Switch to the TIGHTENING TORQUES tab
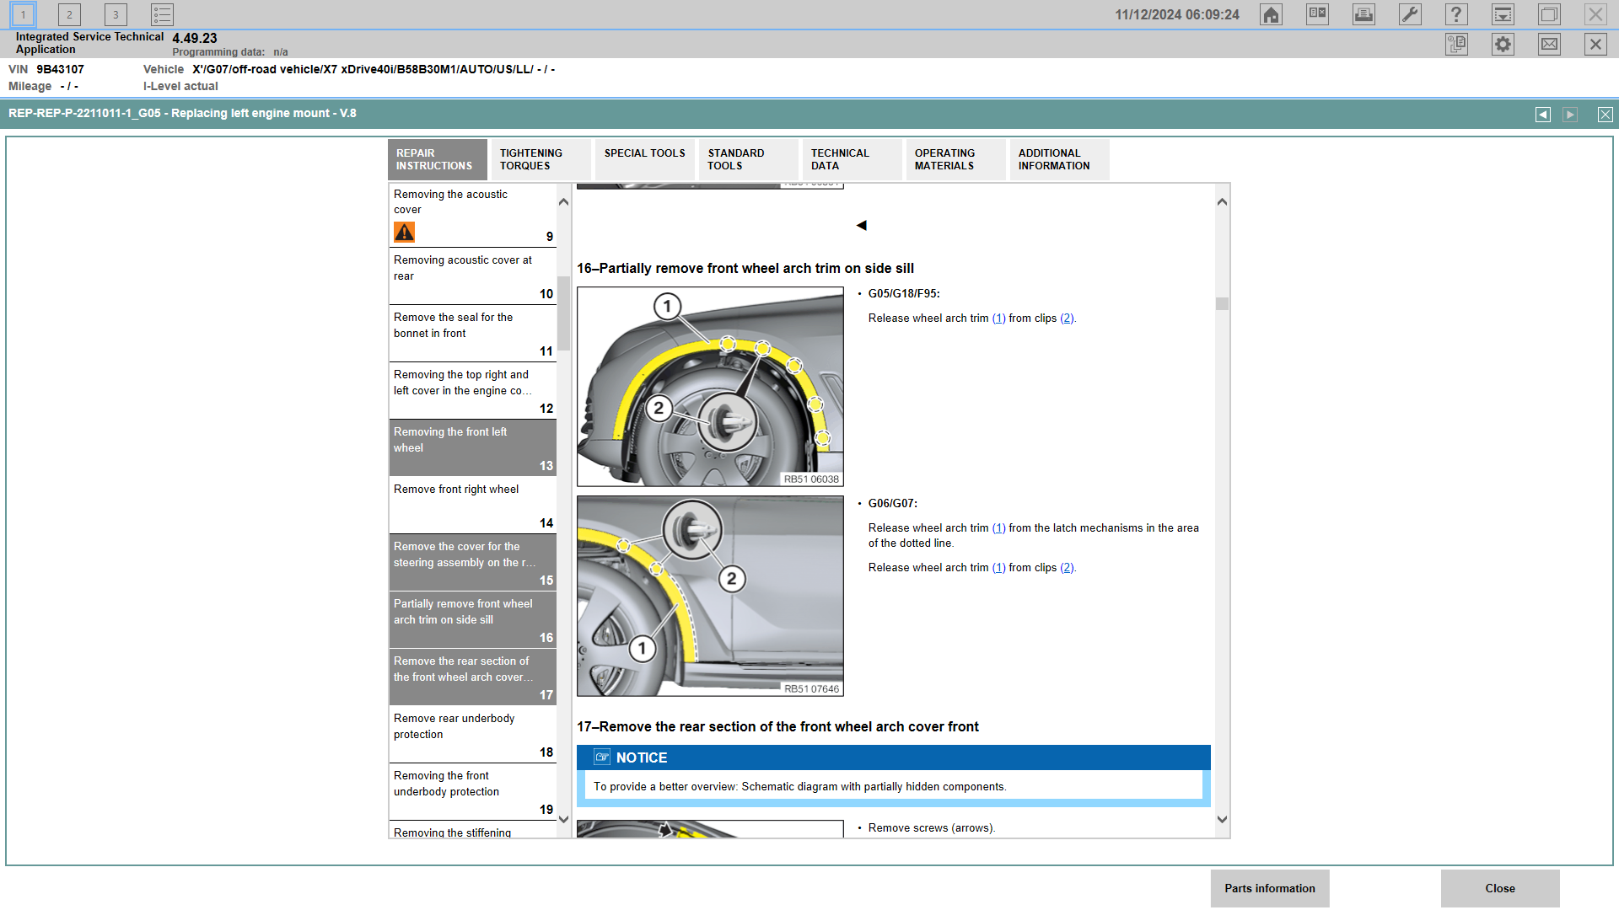Screen dimensions: 1619x910 point(541,159)
